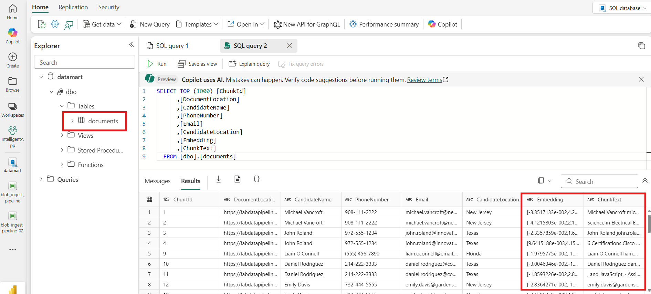Click the JSON braces icon in results
Screen dimensions: 651x294
[x=256, y=179]
